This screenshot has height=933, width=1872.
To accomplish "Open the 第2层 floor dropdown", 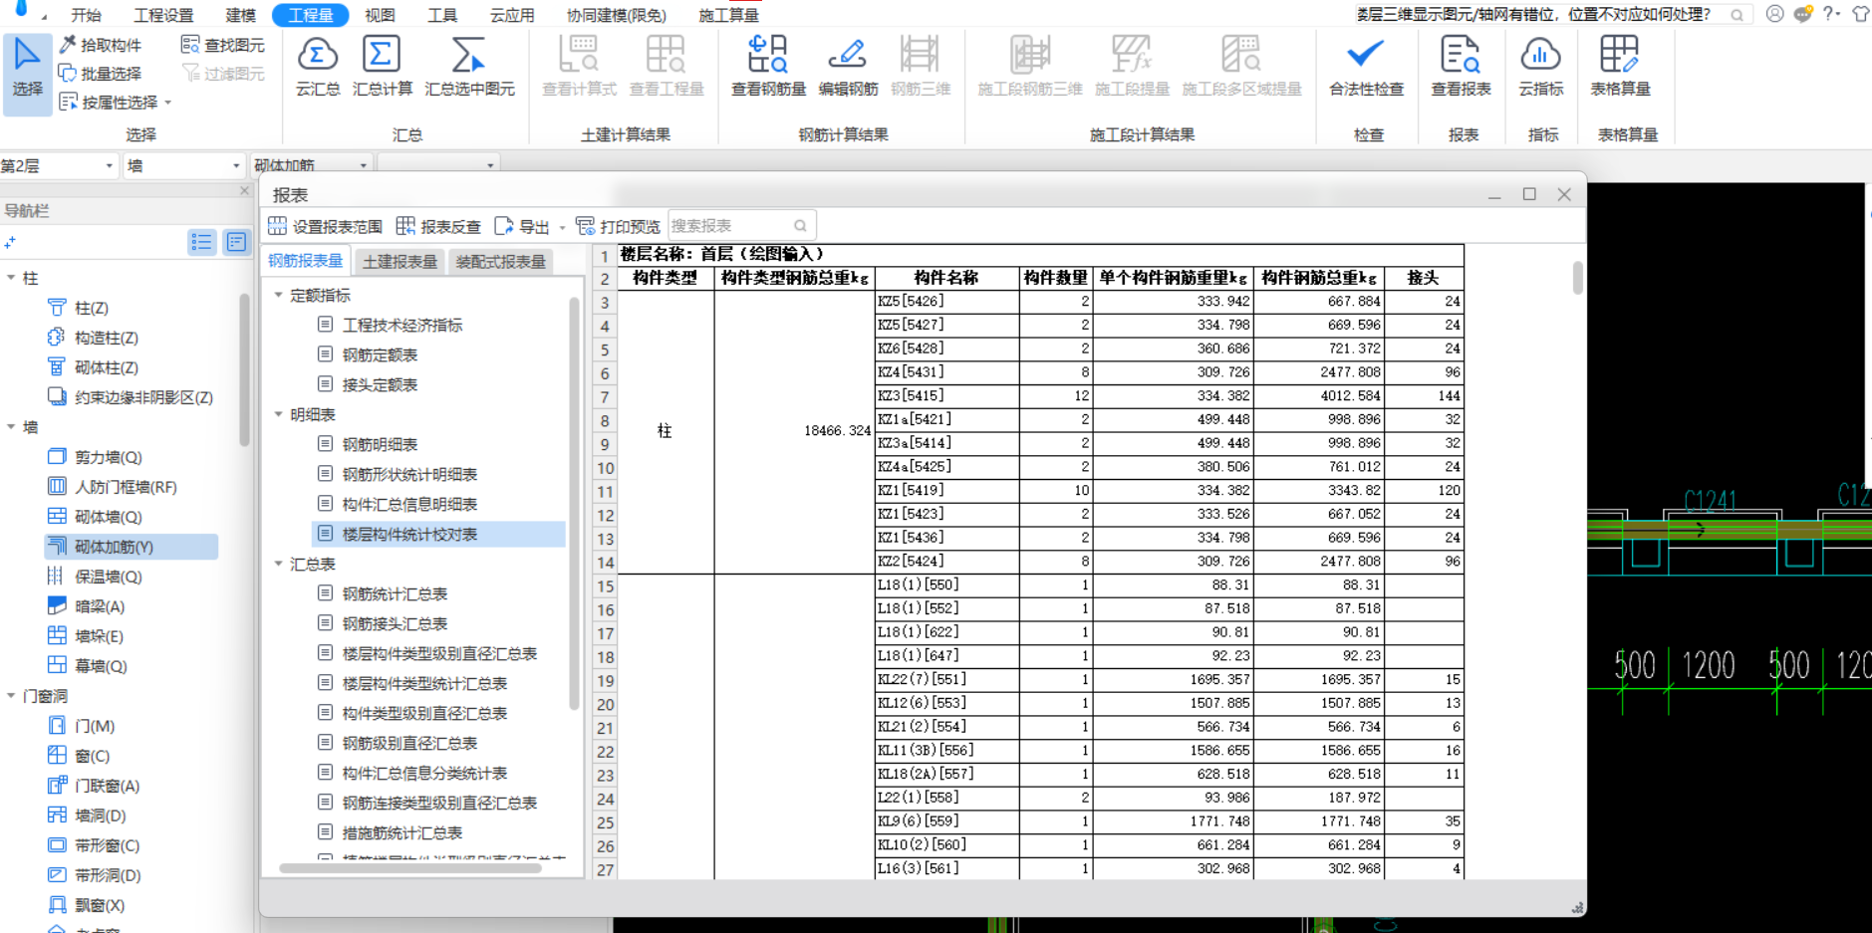I will 59,166.
